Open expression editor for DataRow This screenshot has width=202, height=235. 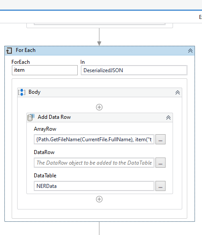pyautogui.click(x=160, y=163)
